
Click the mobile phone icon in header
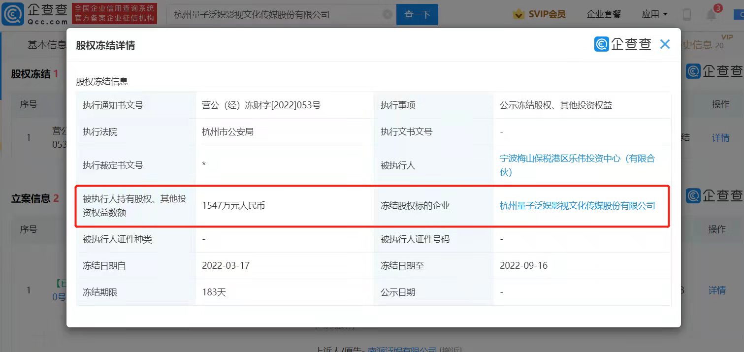pos(687,14)
